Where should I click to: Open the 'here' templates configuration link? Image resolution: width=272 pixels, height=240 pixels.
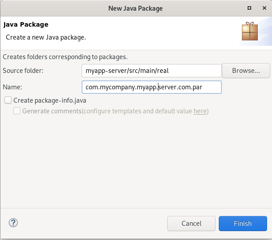point(200,111)
